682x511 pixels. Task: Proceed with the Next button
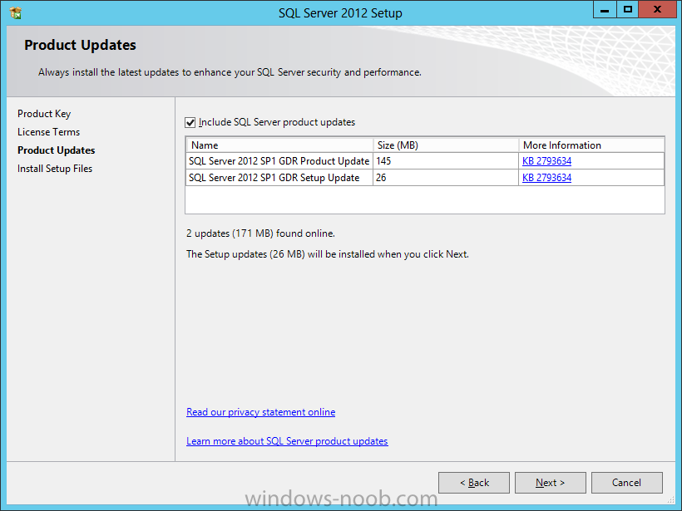[x=551, y=483]
